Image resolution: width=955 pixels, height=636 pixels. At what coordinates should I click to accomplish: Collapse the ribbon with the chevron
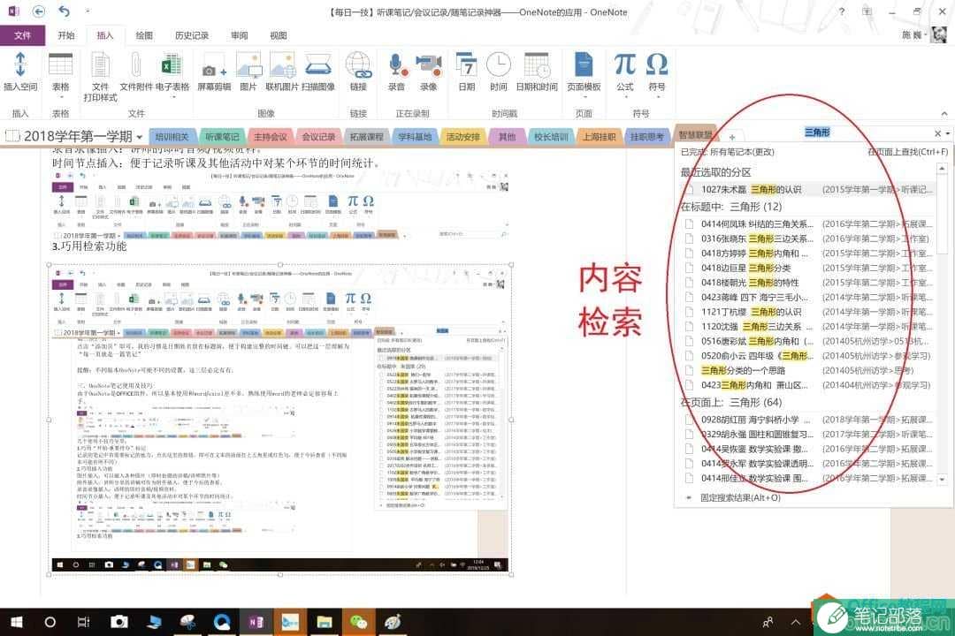click(944, 113)
